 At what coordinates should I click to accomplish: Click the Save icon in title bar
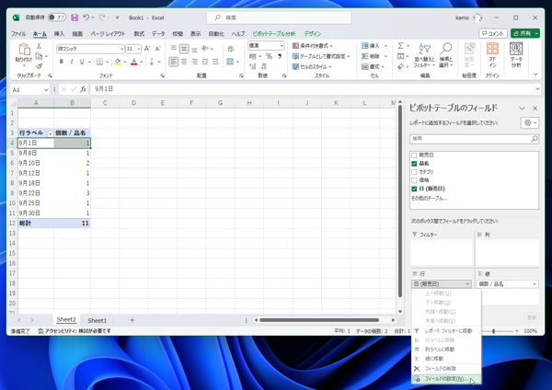[75, 17]
